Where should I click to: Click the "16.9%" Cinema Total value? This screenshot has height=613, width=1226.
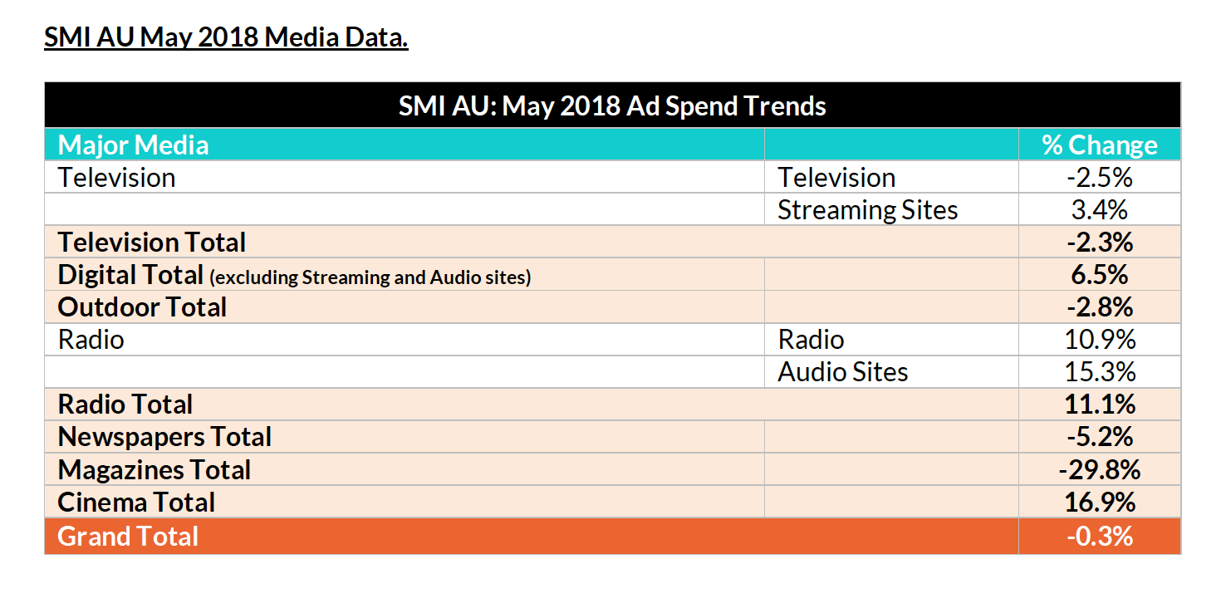pyautogui.click(x=1099, y=503)
